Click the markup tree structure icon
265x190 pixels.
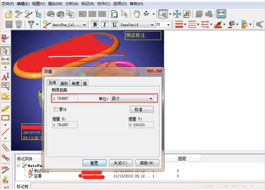[x=38, y=14]
